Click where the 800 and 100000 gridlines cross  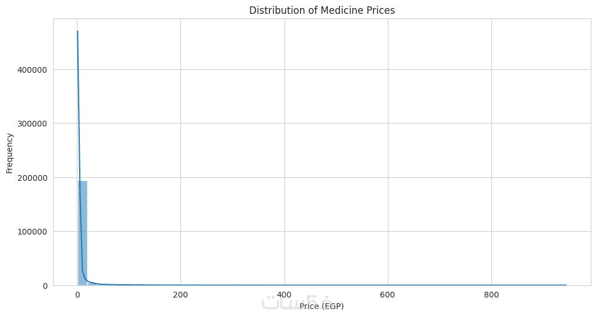491,231
